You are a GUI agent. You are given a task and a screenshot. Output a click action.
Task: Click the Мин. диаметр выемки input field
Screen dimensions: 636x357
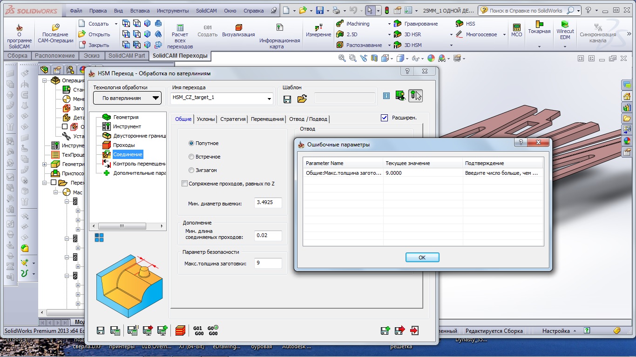[x=268, y=203]
